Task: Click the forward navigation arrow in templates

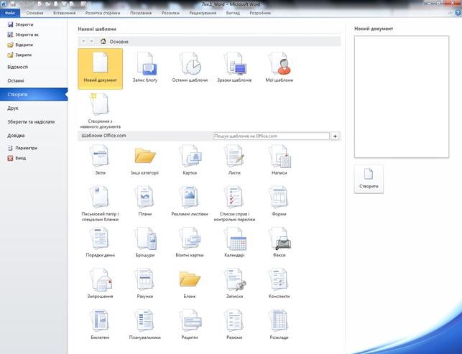Action: click(x=92, y=41)
